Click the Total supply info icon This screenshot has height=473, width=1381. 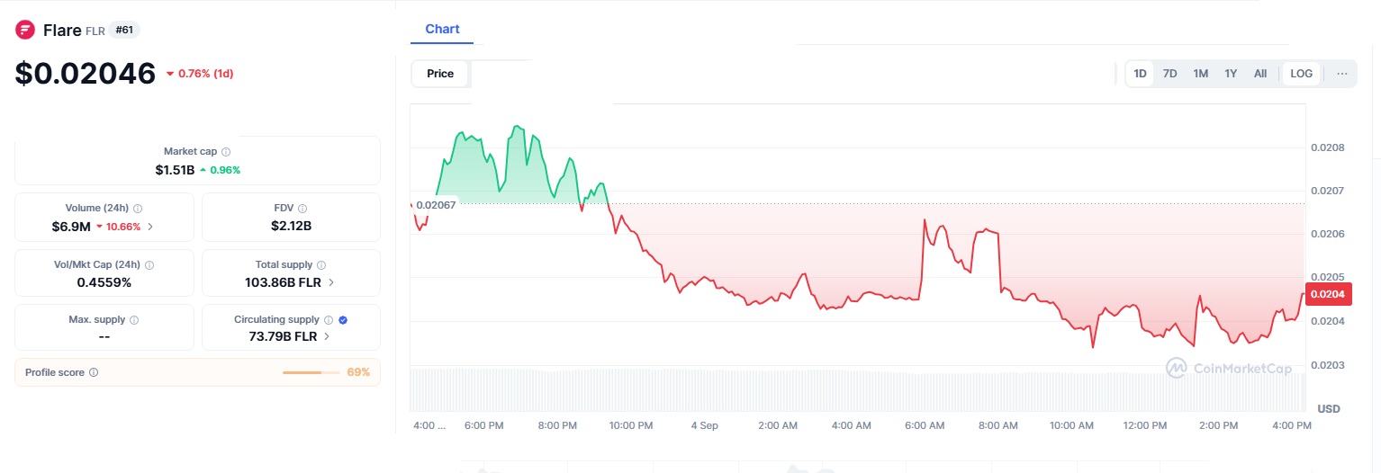321,265
